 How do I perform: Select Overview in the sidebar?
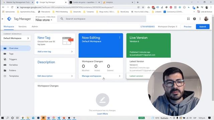click(16, 48)
